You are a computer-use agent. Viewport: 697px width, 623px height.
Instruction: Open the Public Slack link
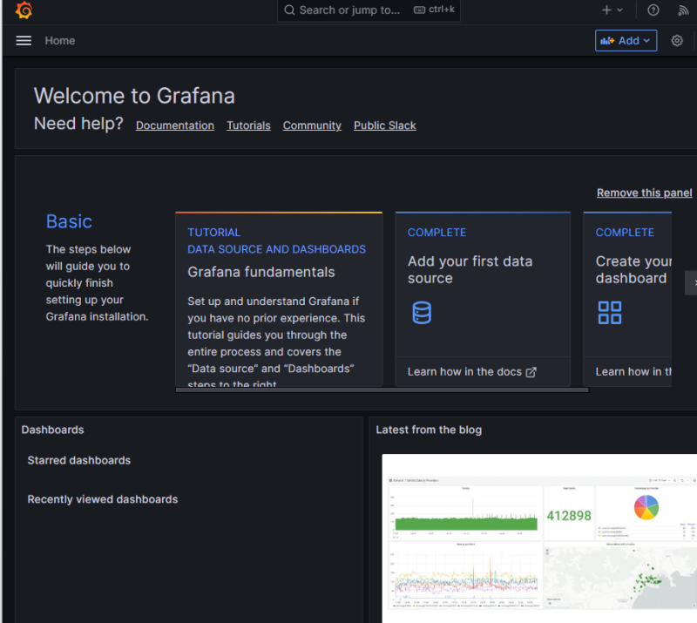coord(384,125)
